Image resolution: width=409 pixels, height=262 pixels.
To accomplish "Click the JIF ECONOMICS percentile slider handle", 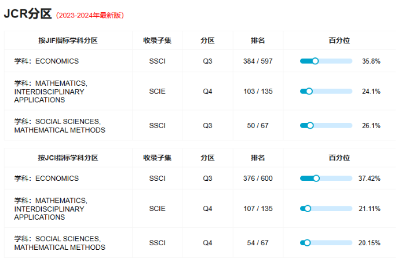I will (x=315, y=61).
